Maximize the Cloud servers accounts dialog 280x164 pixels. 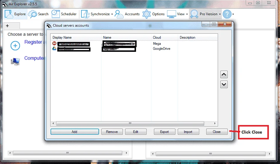tap(214, 24)
